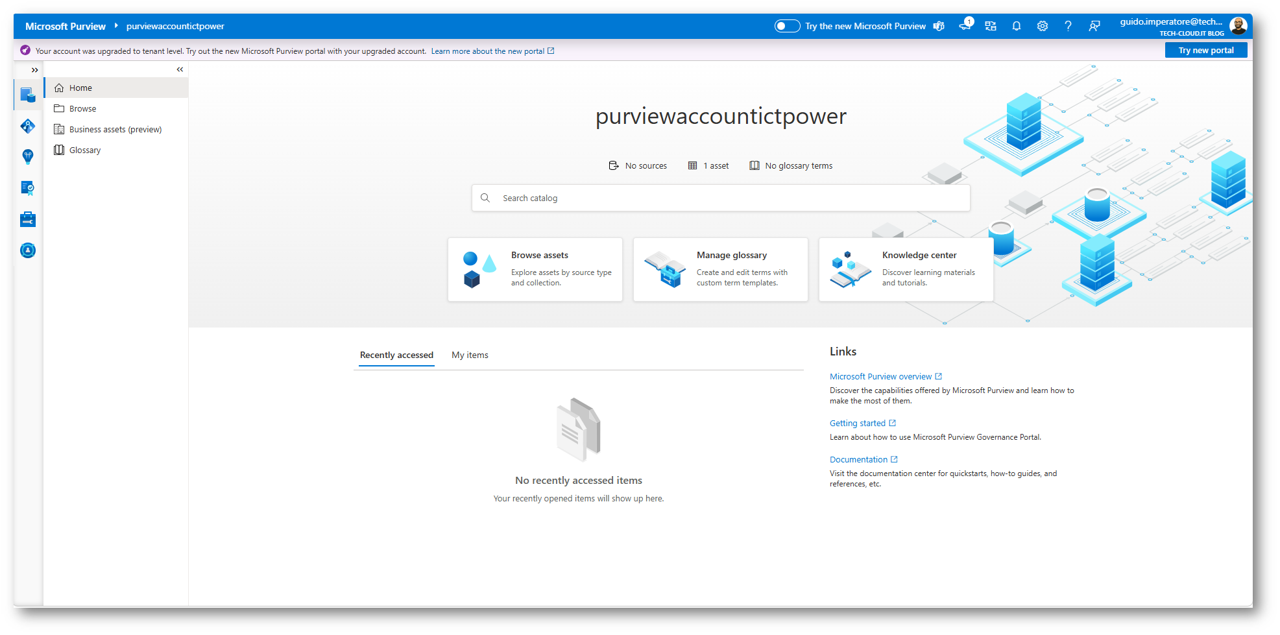Open the Insights lightbulb sidebar icon
Viewport: 1280px width, 635px height.
point(28,156)
